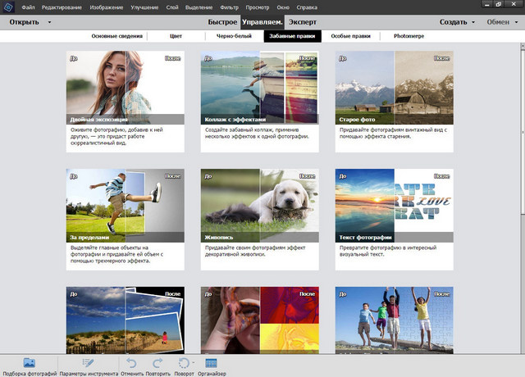Click the Photoshop Elements app logo icon
Screen dimensions: 525x377
9,7
